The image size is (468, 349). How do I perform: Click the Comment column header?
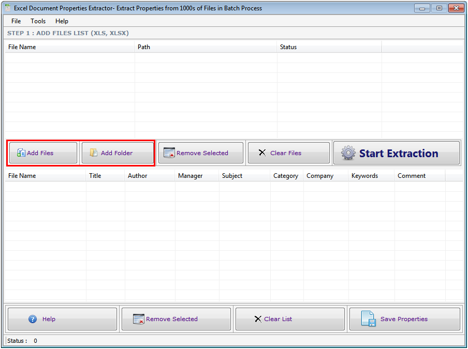point(420,176)
